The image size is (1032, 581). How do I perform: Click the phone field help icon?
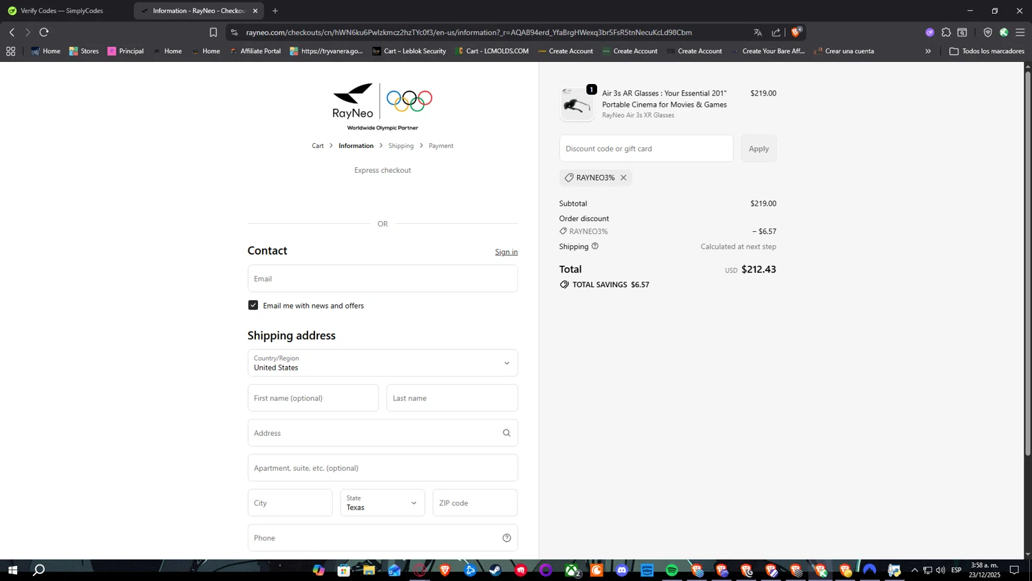[506, 538]
